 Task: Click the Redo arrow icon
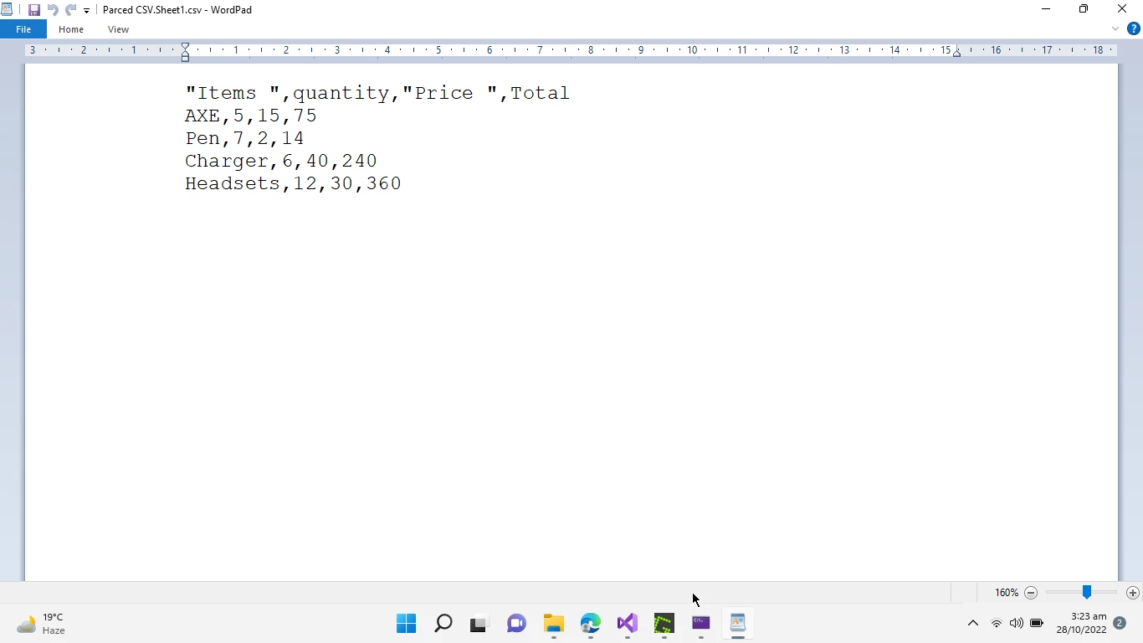click(x=71, y=10)
